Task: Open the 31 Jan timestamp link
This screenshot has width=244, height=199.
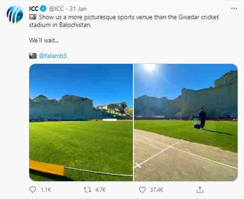Action: [x=78, y=9]
